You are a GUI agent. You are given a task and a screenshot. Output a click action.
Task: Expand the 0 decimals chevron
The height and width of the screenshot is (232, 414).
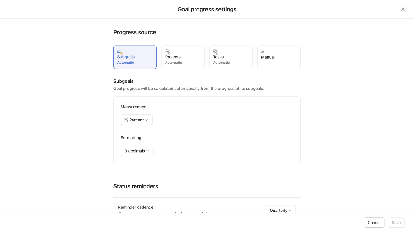[148, 151]
